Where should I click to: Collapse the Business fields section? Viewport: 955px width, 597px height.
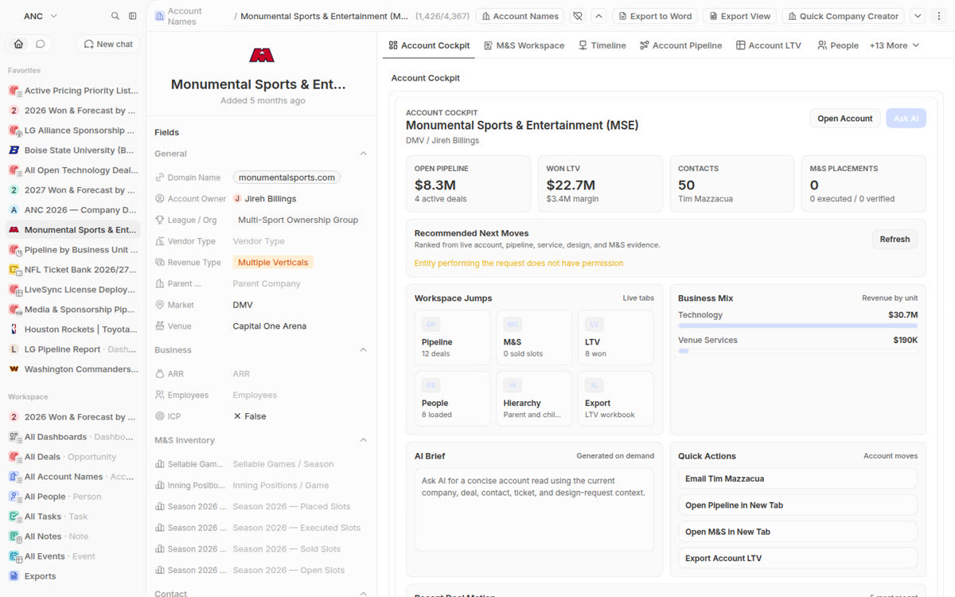pos(364,350)
